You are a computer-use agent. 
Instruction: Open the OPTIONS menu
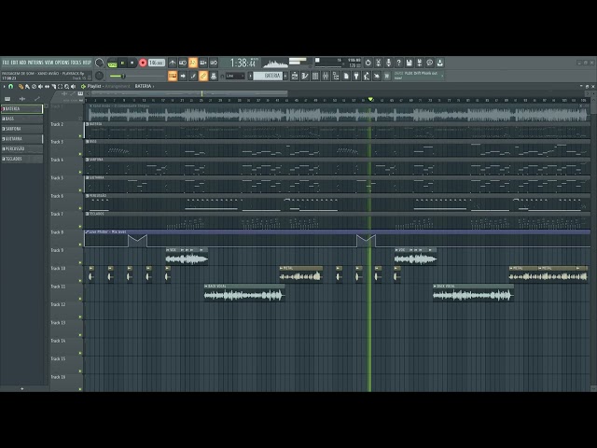(62, 63)
